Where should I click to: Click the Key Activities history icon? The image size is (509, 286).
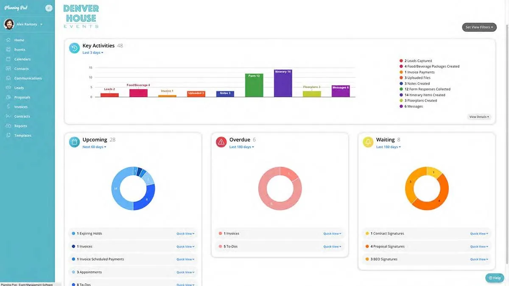coord(74,48)
